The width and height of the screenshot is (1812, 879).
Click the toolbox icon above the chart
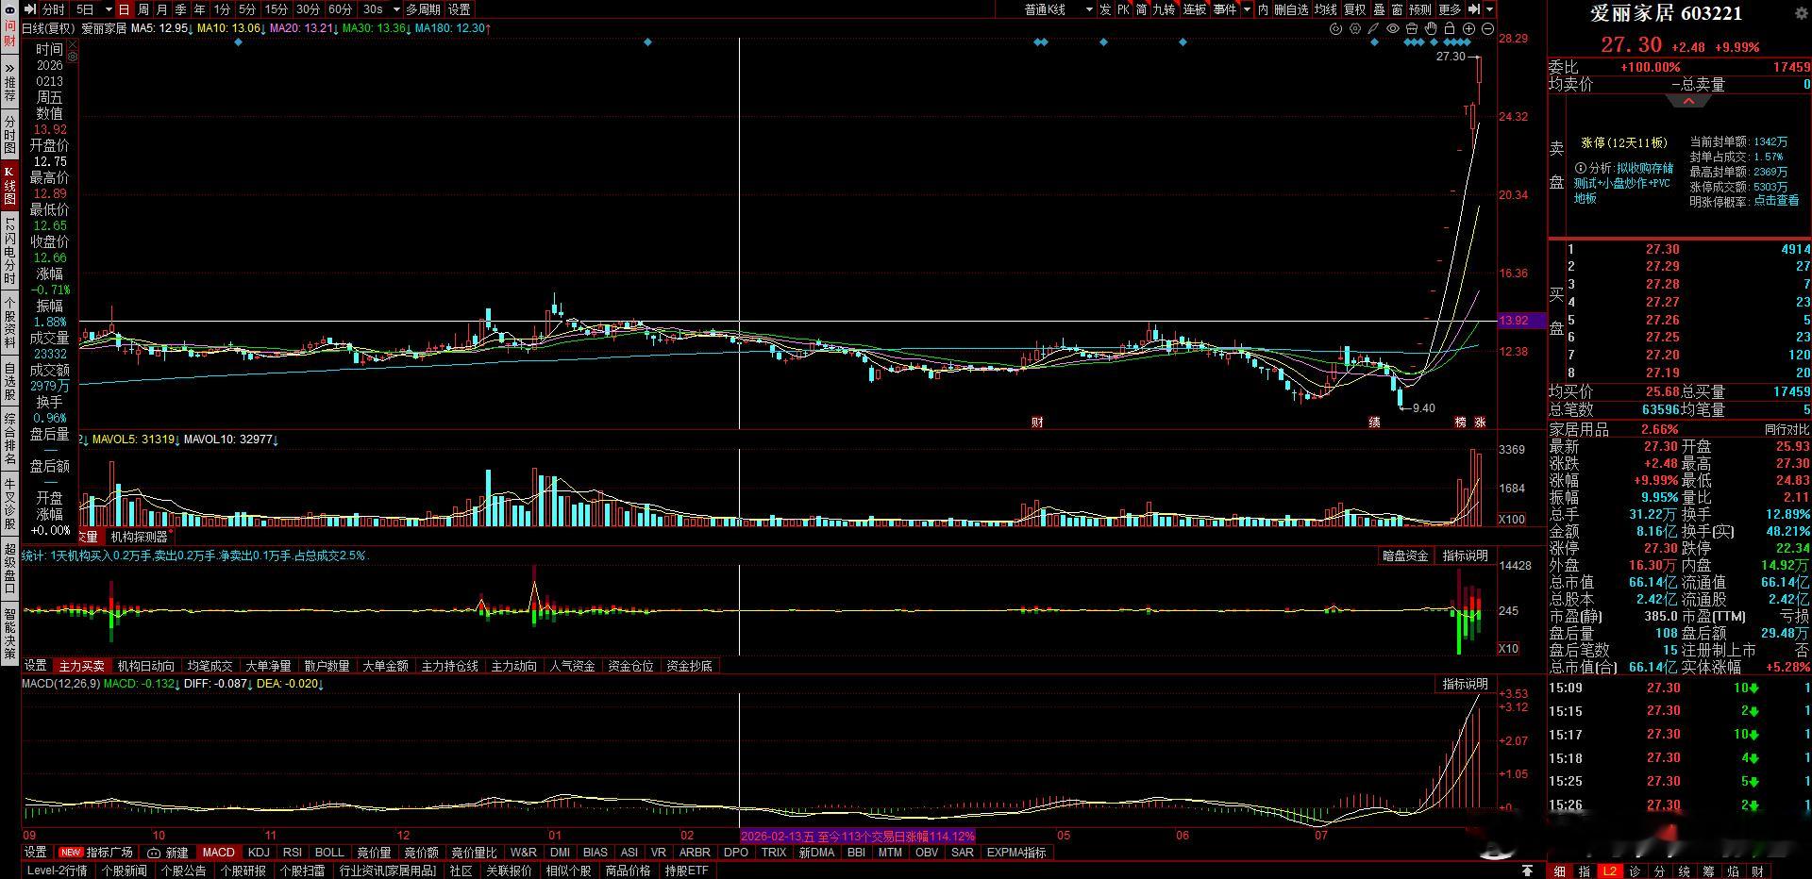[x=1412, y=29]
